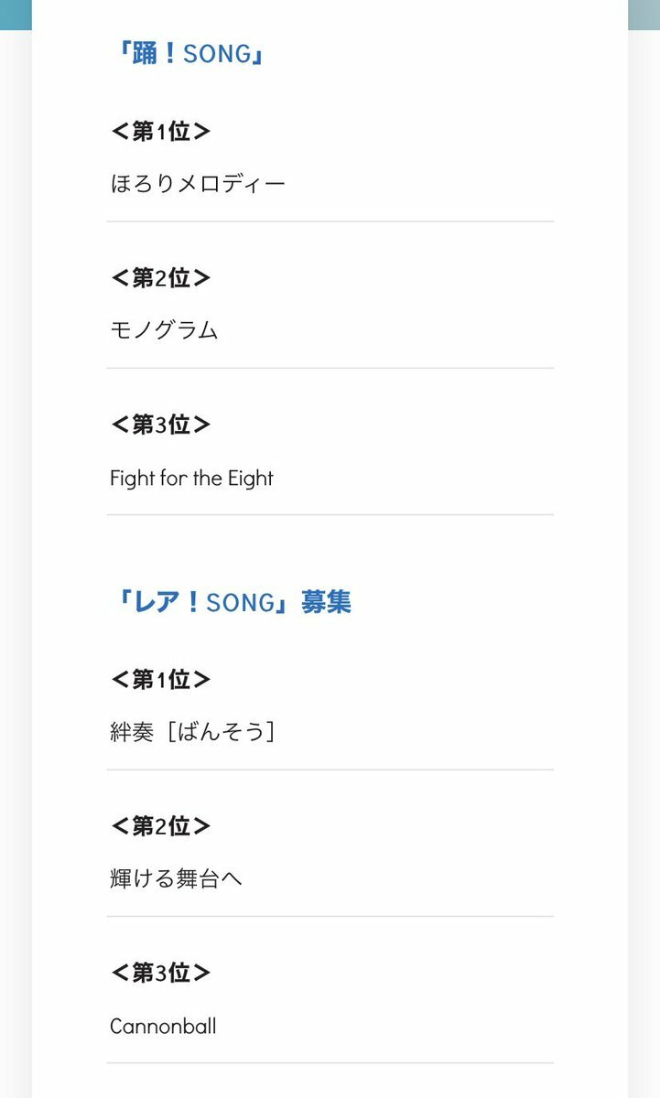Click the teal header strip at top-left corner
This screenshot has width=660, height=1098.
16,14
